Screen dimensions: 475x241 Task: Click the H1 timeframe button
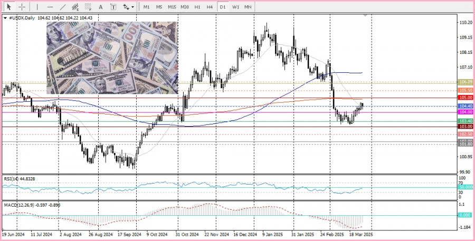point(197,7)
